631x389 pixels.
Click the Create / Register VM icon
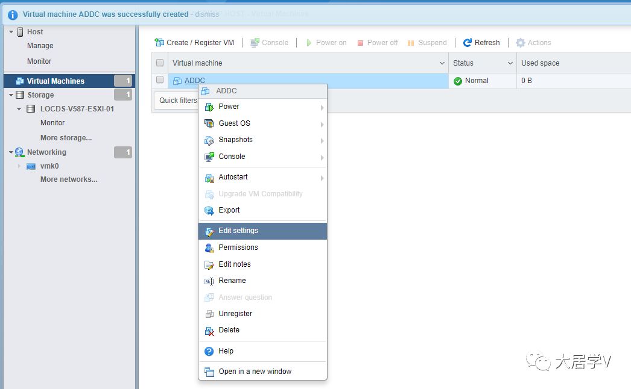[x=159, y=42]
